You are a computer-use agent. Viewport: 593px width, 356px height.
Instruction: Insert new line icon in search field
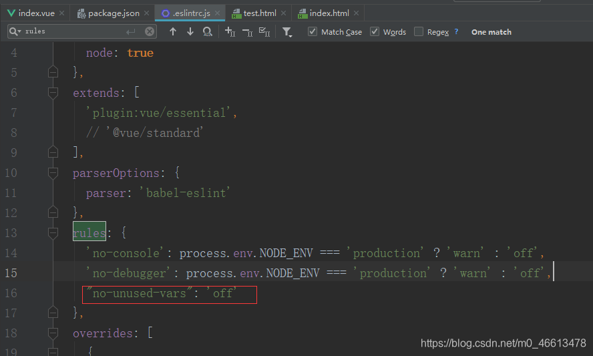click(x=131, y=32)
